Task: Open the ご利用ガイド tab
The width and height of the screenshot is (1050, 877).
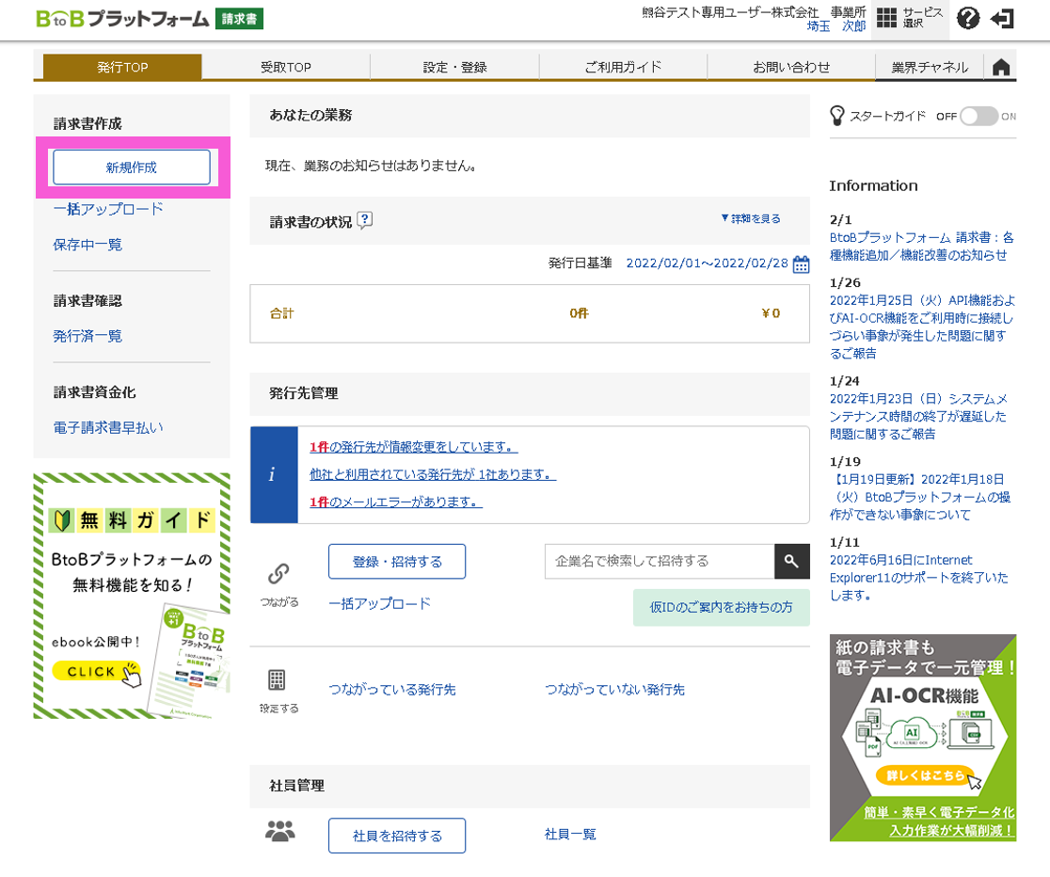Action: click(x=623, y=67)
